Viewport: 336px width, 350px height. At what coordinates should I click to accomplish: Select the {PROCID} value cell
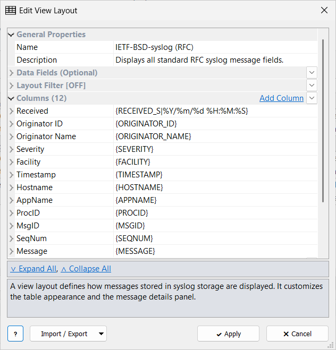[x=215, y=213]
